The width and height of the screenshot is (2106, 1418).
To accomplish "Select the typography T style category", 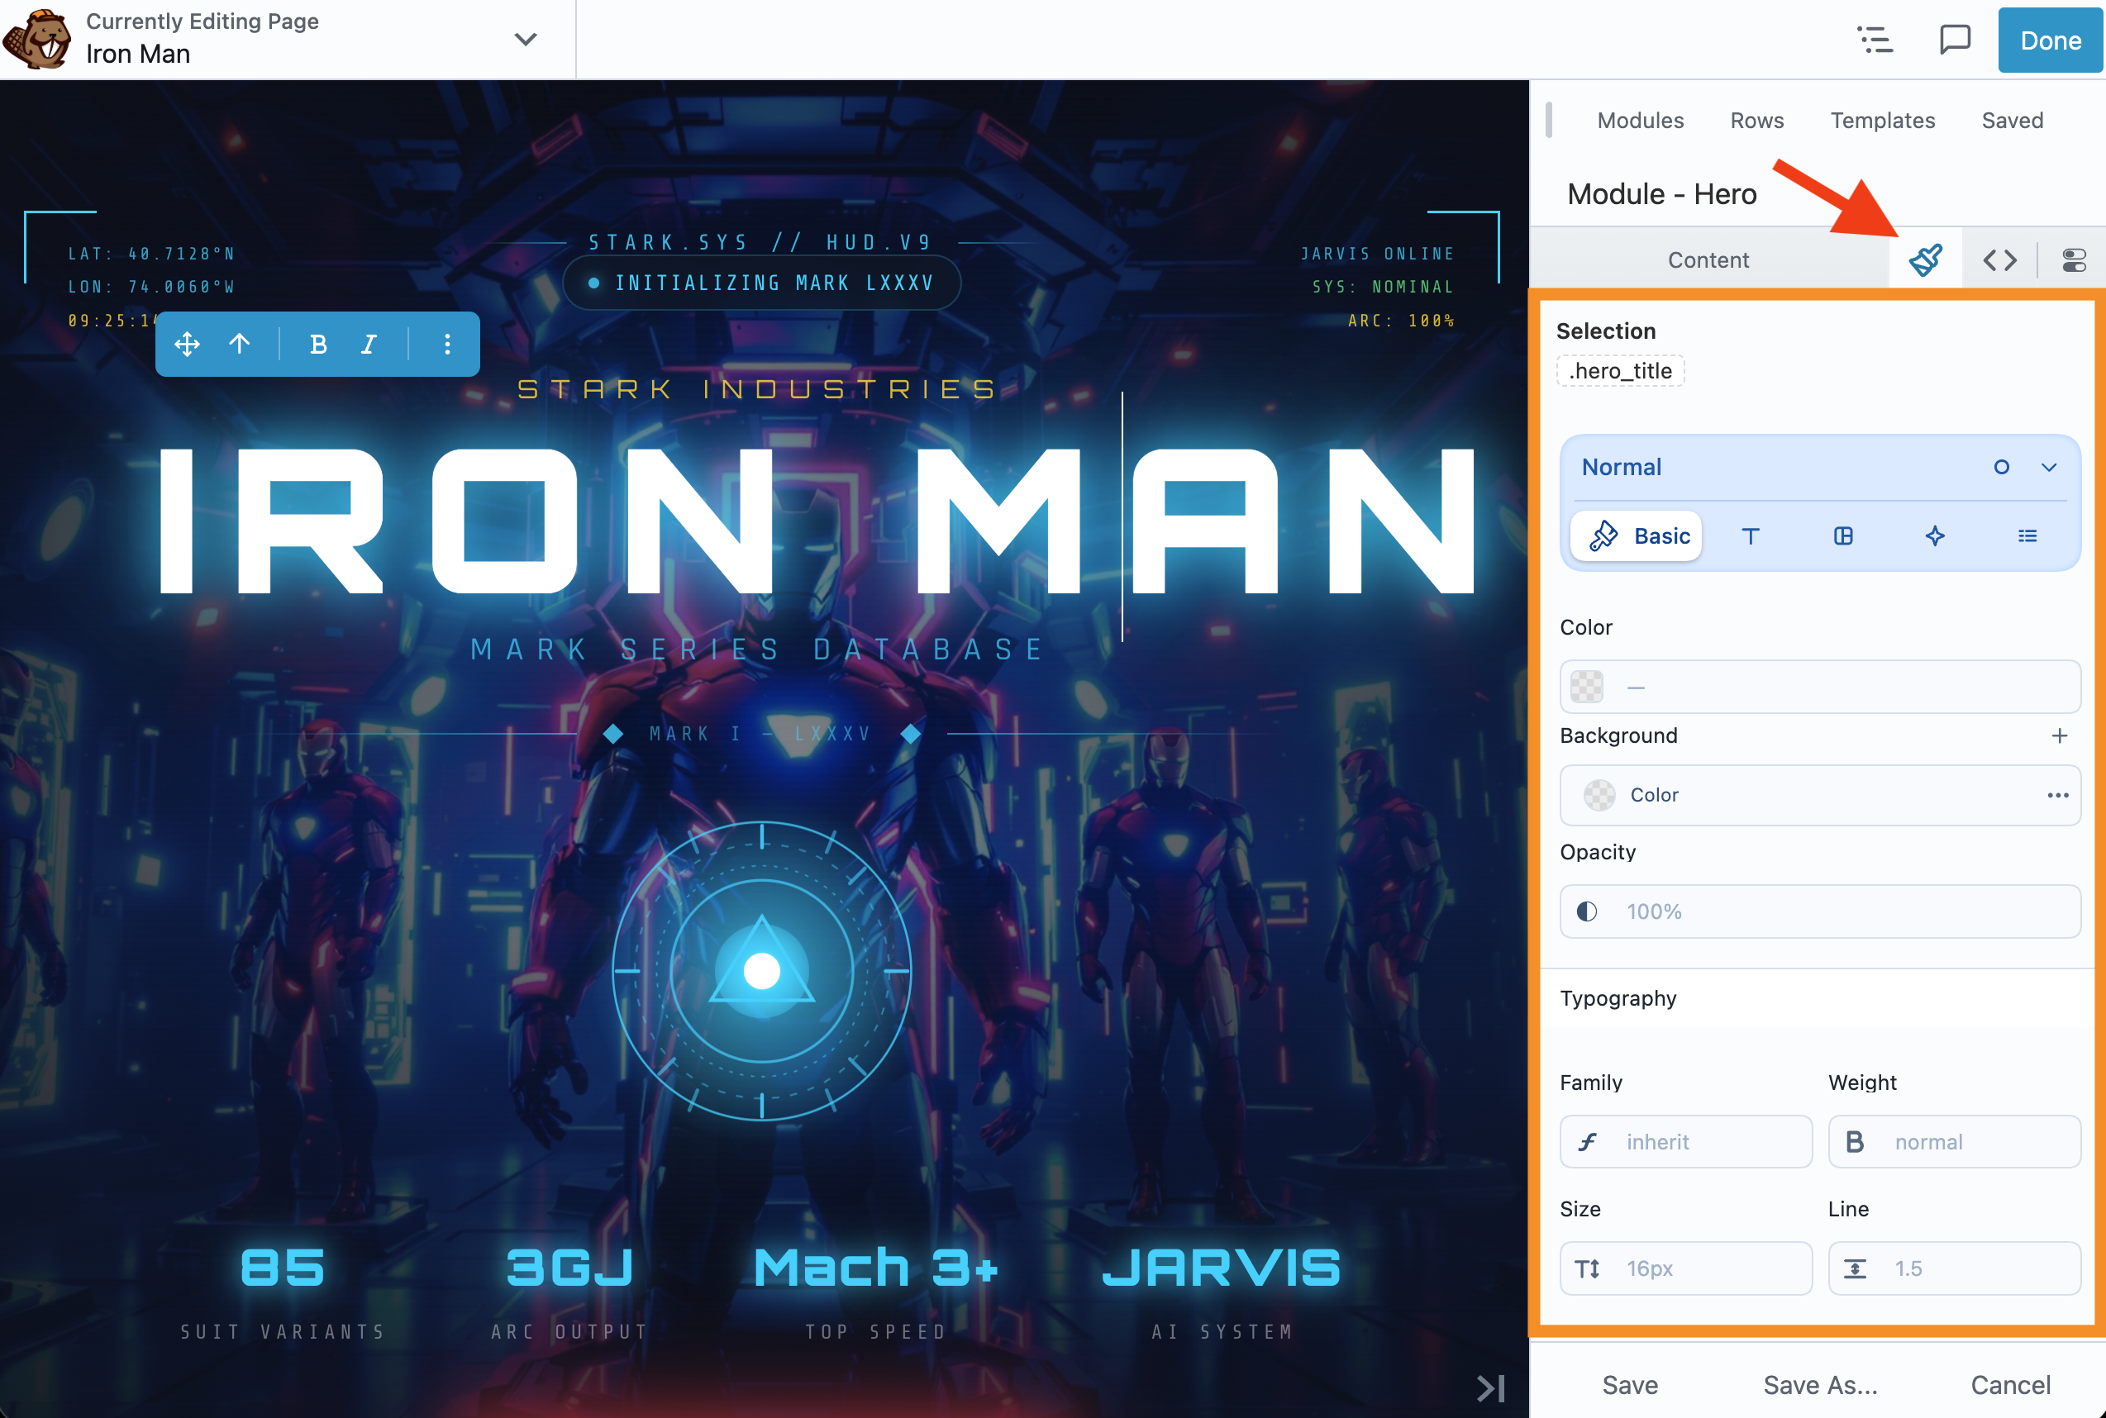I will click(1751, 536).
